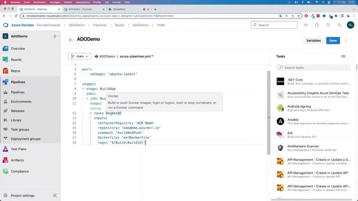Viewport: 358px width, 201px height.
Task: Click ADODemo repository name in file path
Action: (107, 56)
